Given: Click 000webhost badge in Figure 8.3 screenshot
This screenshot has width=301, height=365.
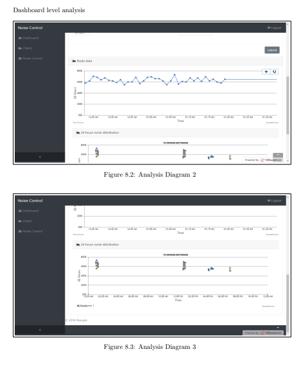Looking at the screenshot, I should pyautogui.click(x=263, y=333).
